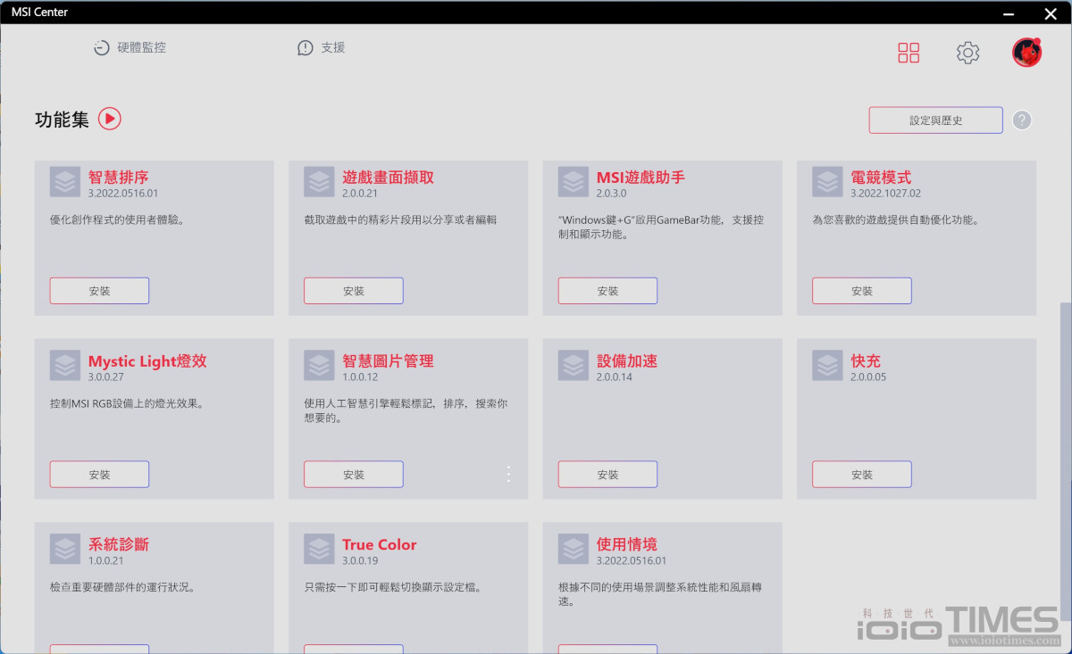Screen dimensions: 1072x654
Task: Click the Mystic Light燈效 layers icon
Action: (x=64, y=366)
